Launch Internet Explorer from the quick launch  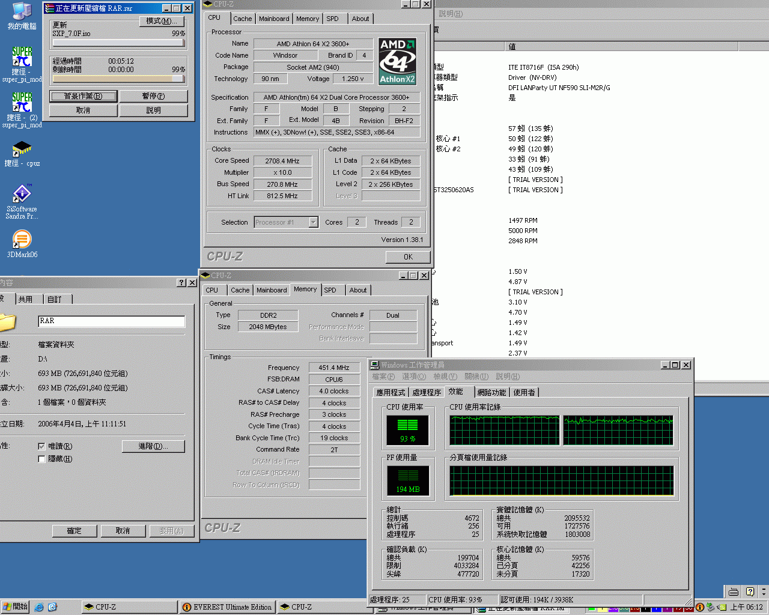click(x=39, y=607)
